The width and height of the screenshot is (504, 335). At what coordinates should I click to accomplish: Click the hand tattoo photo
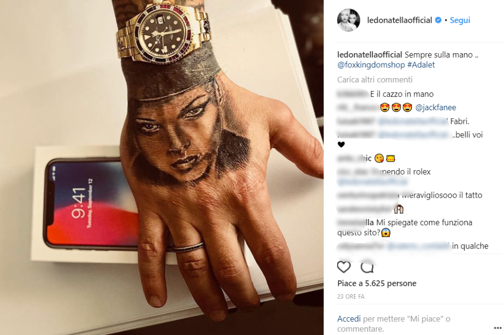pyautogui.click(x=161, y=167)
